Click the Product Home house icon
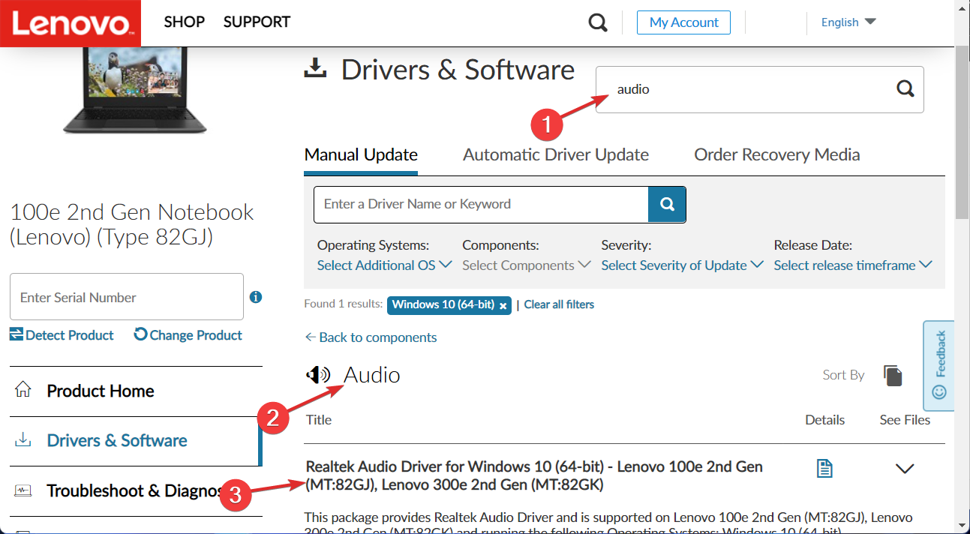The width and height of the screenshot is (970, 534). 23,390
